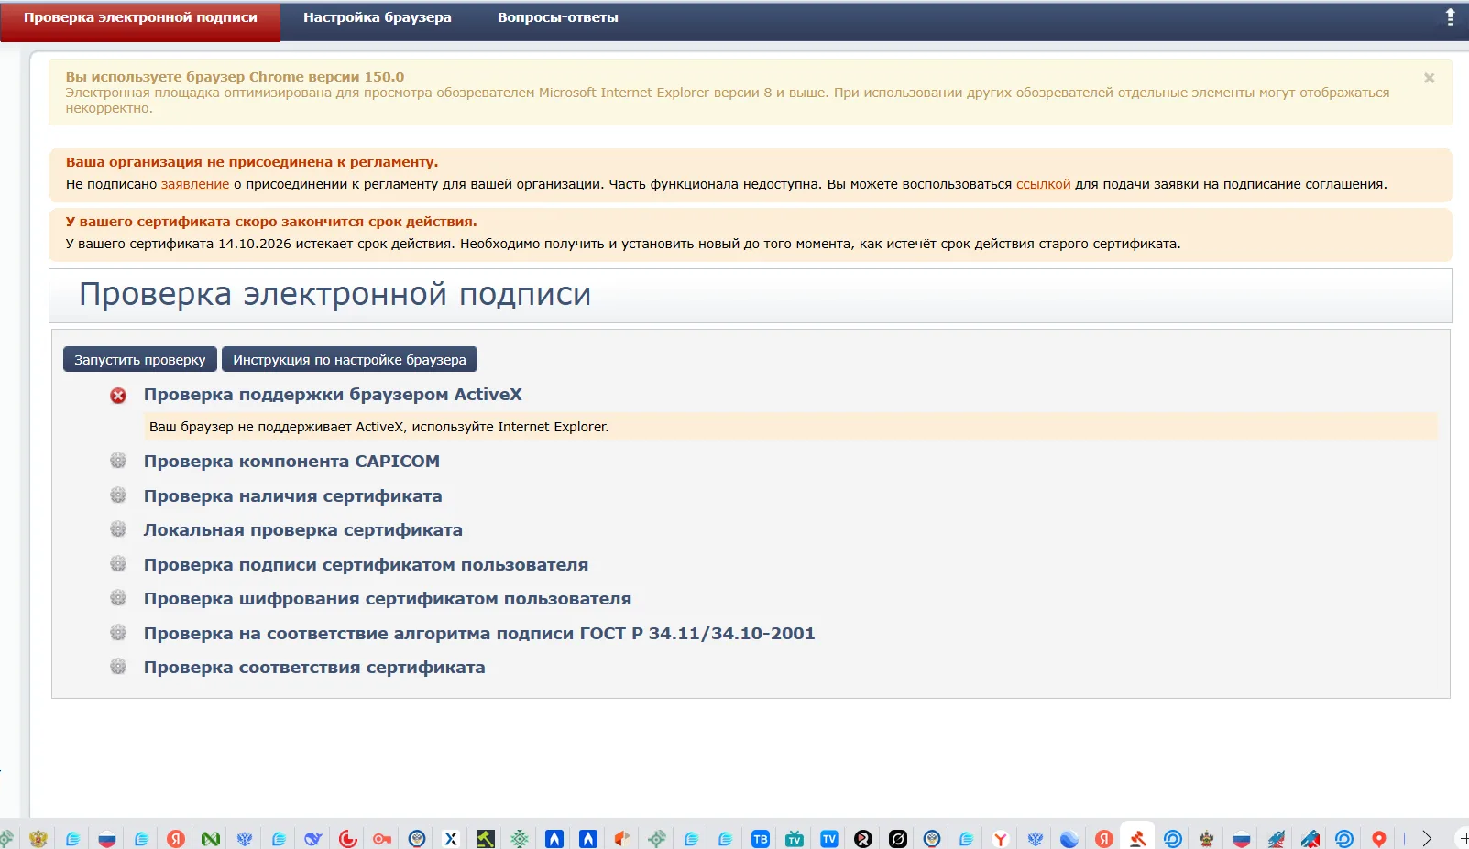Open the Настройка браузера menu item
1469x849 pixels.
377,17
